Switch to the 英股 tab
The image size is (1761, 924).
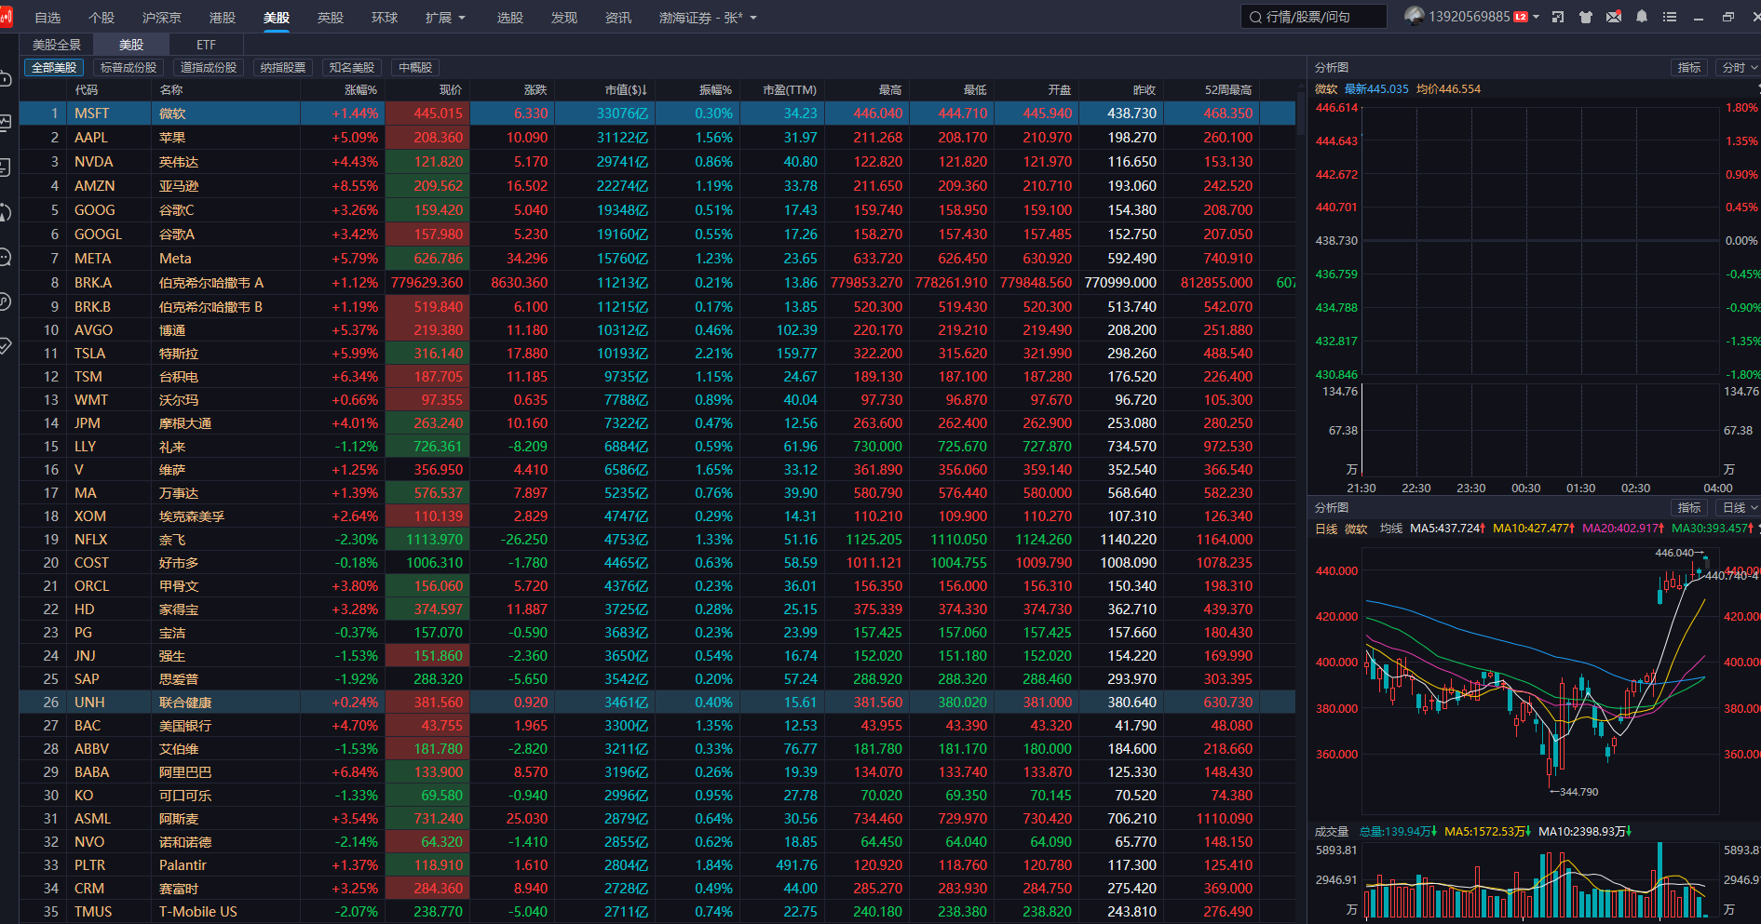(331, 18)
